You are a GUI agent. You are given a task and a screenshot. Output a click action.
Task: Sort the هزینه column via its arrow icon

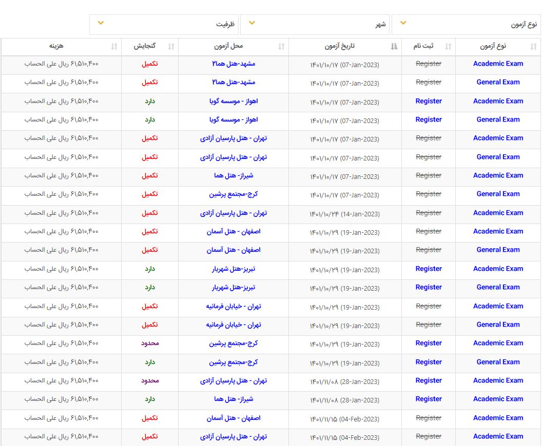[x=114, y=47]
